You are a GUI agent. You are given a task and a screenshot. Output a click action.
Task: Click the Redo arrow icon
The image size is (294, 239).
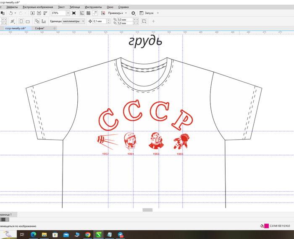click(x=21, y=13)
